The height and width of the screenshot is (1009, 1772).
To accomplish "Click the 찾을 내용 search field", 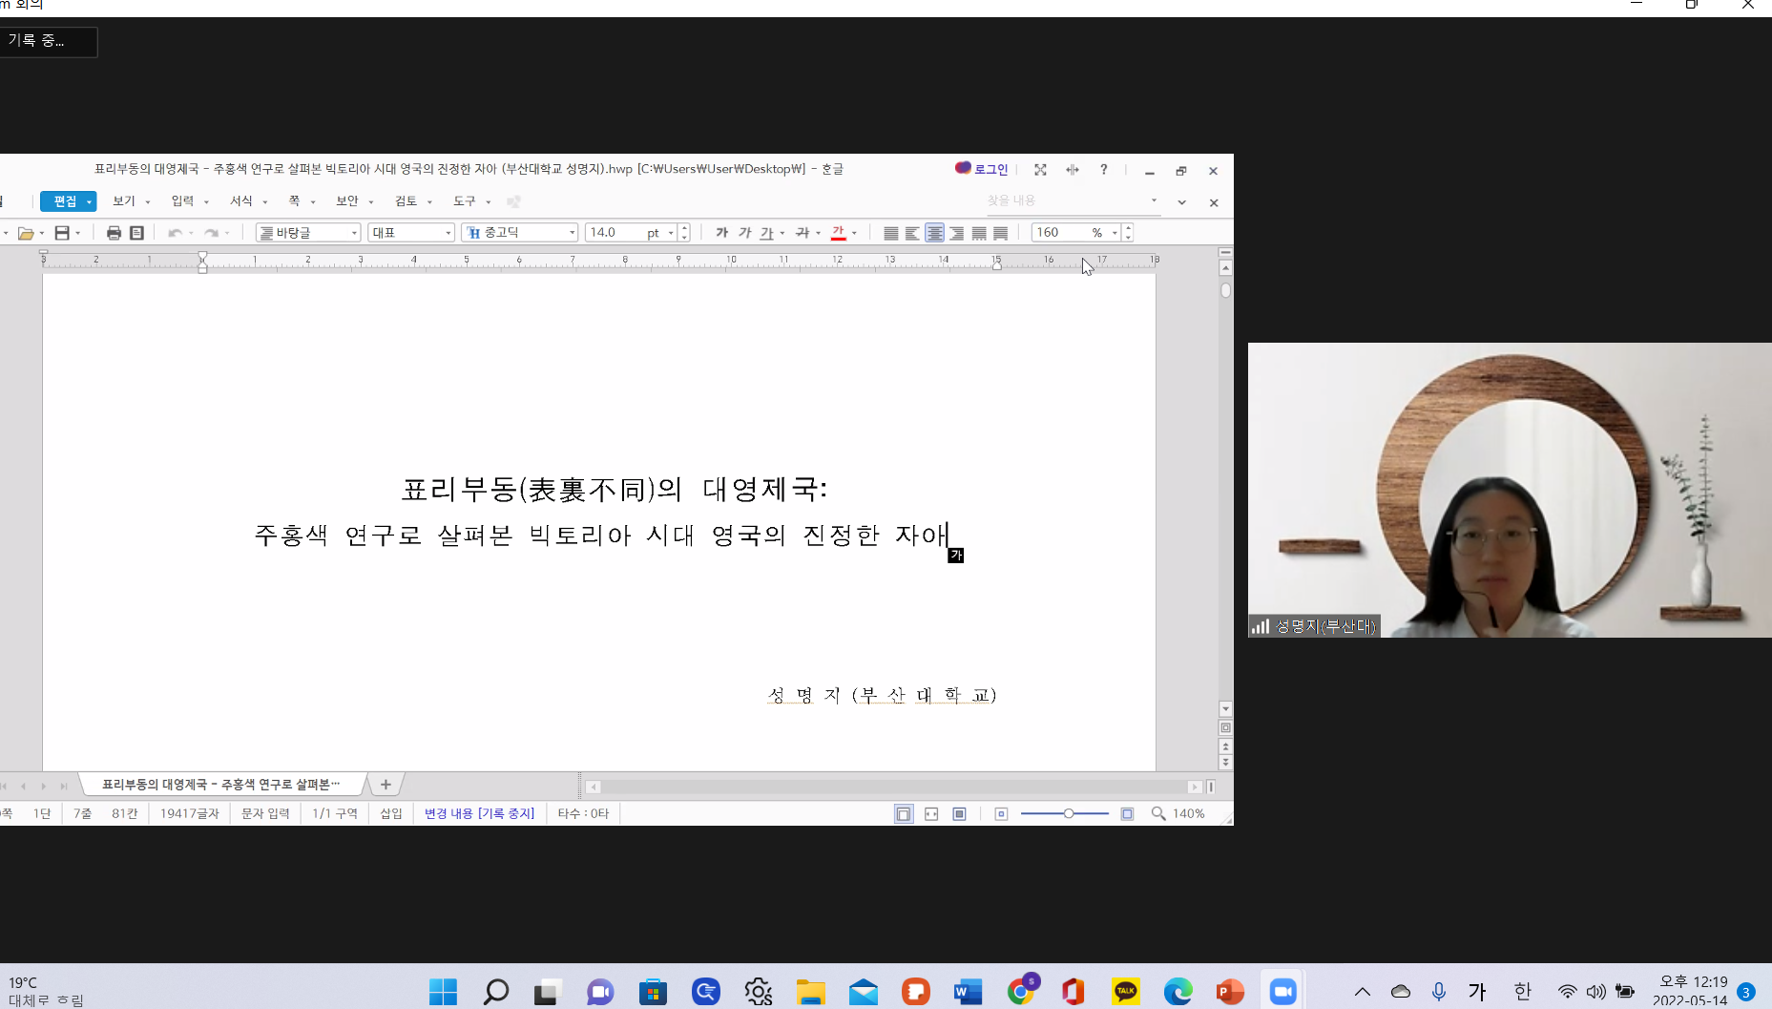I will [x=1064, y=200].
